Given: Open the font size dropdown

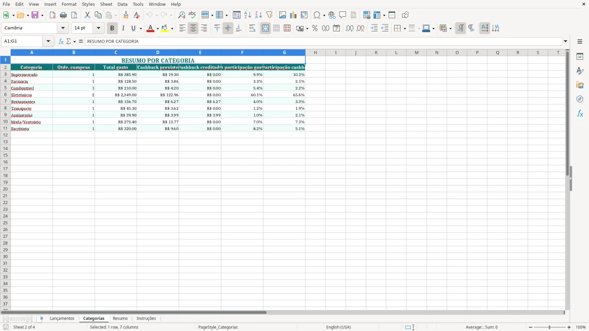Looking at the screenshot, I should coord(98,28).
